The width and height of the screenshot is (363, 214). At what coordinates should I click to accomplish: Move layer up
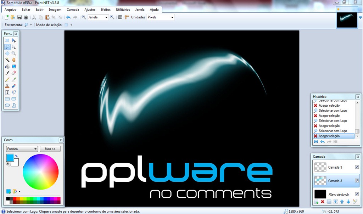pos(342,202)
